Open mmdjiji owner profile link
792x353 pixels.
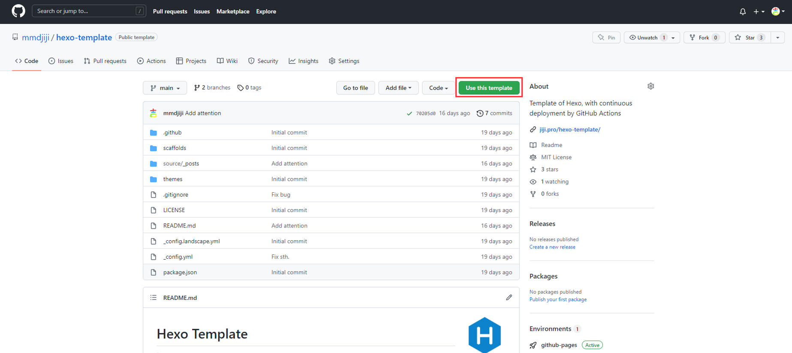coord(36,37)
